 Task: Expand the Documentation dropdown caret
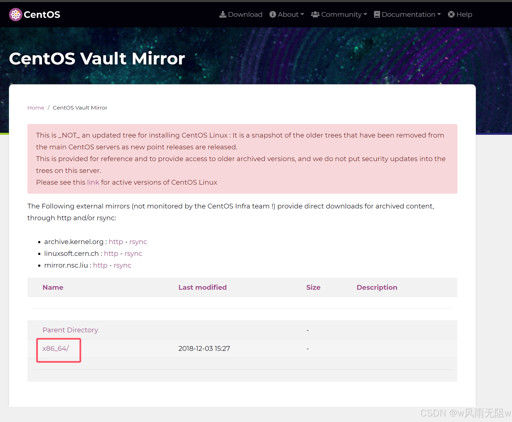click(439, 14)
